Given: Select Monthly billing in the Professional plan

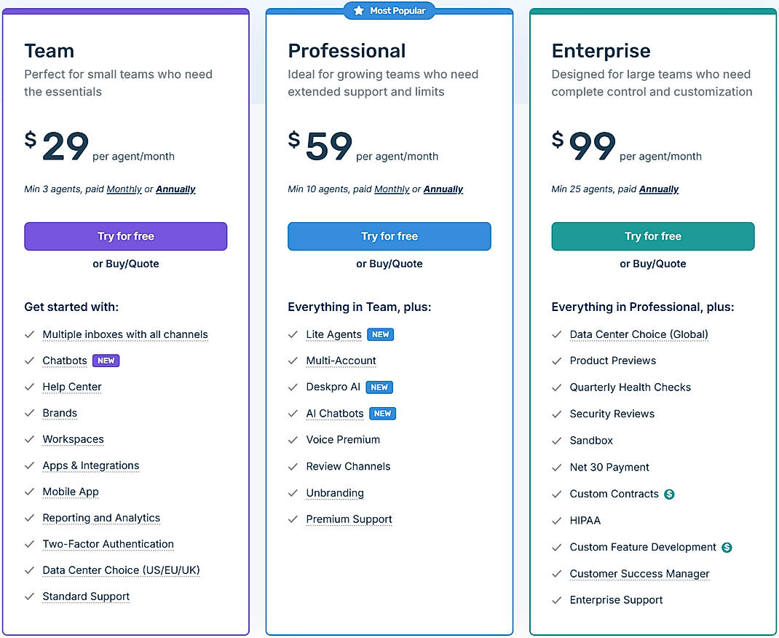Looking at the screenshot, I should coord(392,189).
